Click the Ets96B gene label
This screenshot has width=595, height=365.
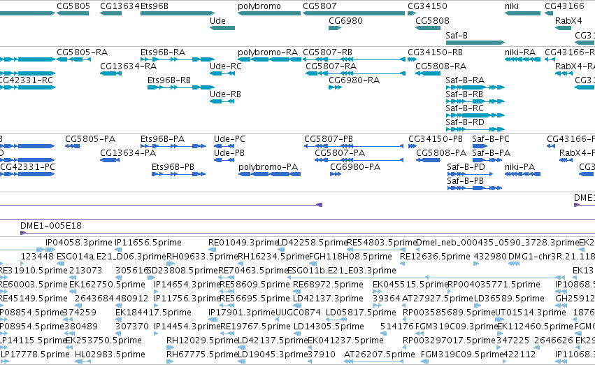click(x=155, y=6)
